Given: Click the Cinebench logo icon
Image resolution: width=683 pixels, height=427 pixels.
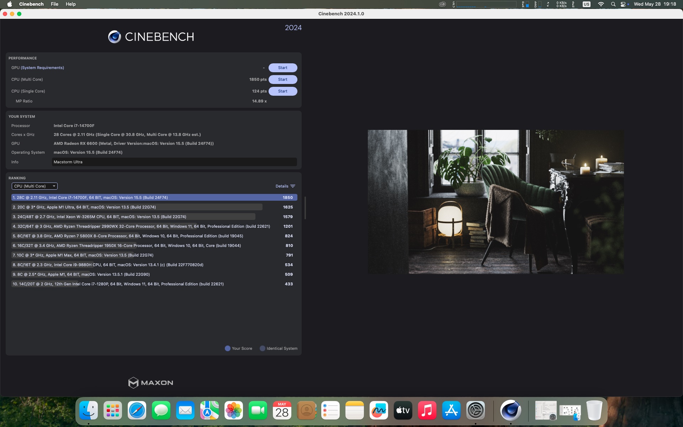Looking at the screenshot, I should click(115, 37).
